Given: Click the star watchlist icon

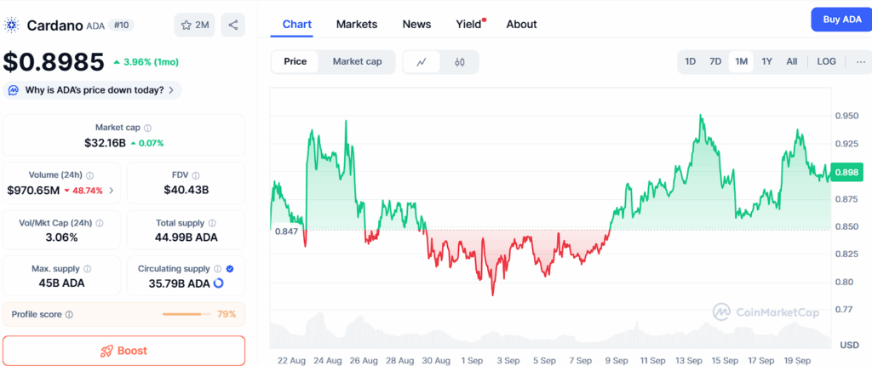Looking at the screenshot, I should pyautogui.click(x=186, y=25).
